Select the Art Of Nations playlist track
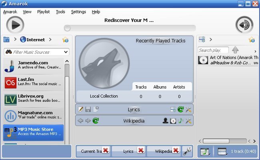Viewport: 260px width, 160px height. (x=228, y=60)
